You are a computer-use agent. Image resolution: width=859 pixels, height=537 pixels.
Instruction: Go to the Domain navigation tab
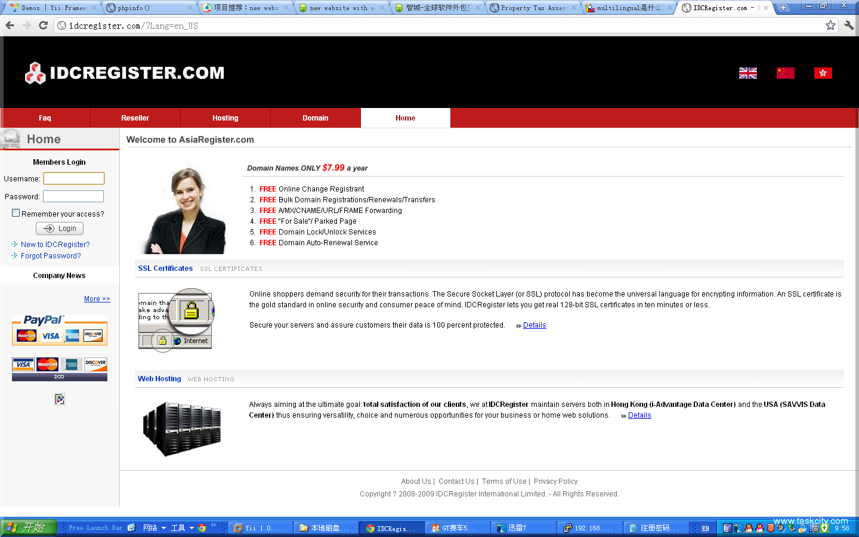[x=315, y=118]
